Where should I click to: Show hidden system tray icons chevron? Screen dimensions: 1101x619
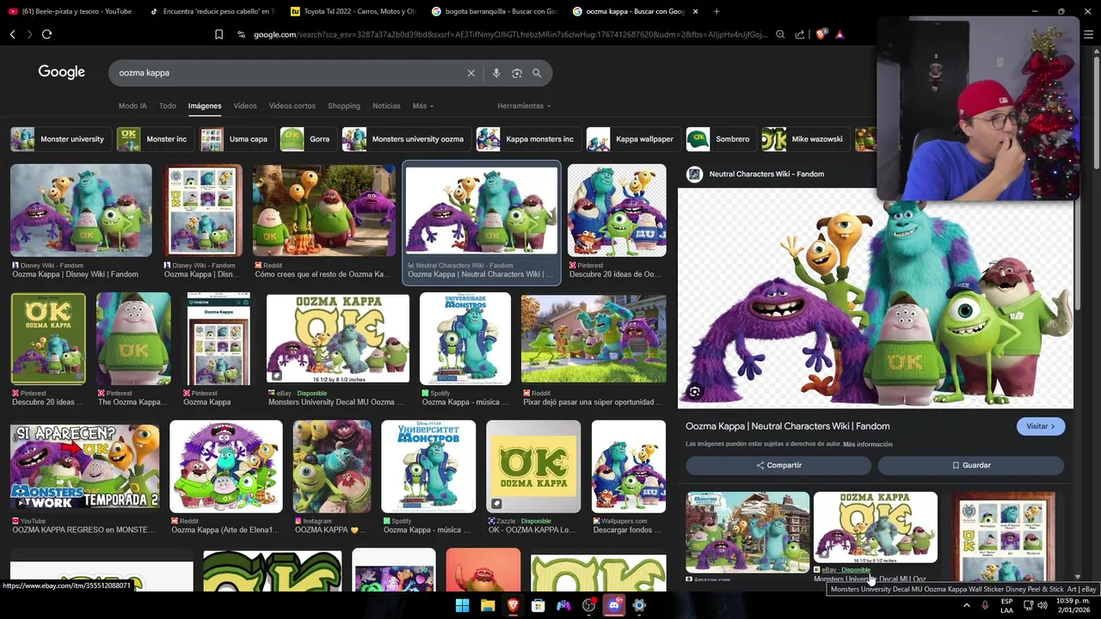pos(966,605)
